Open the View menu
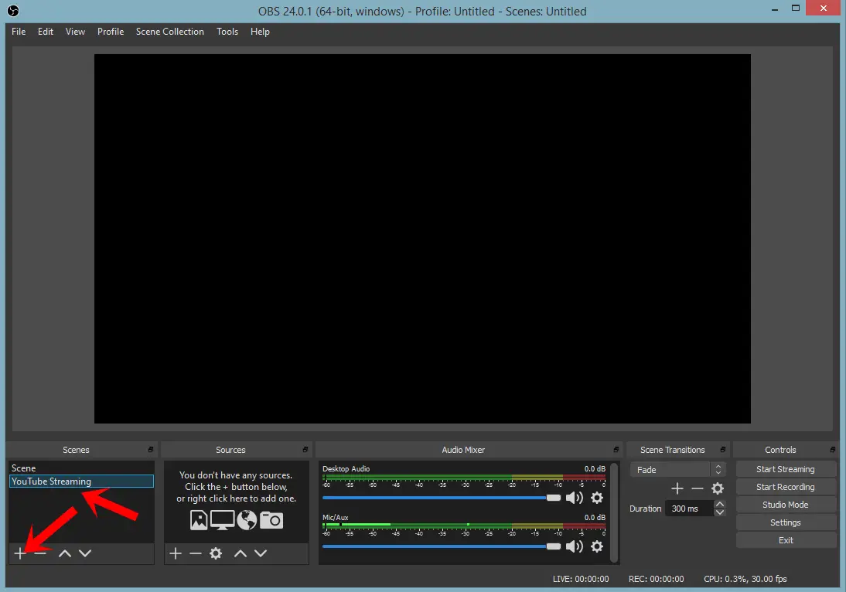The image size is (846, 592). click(76, 32)
